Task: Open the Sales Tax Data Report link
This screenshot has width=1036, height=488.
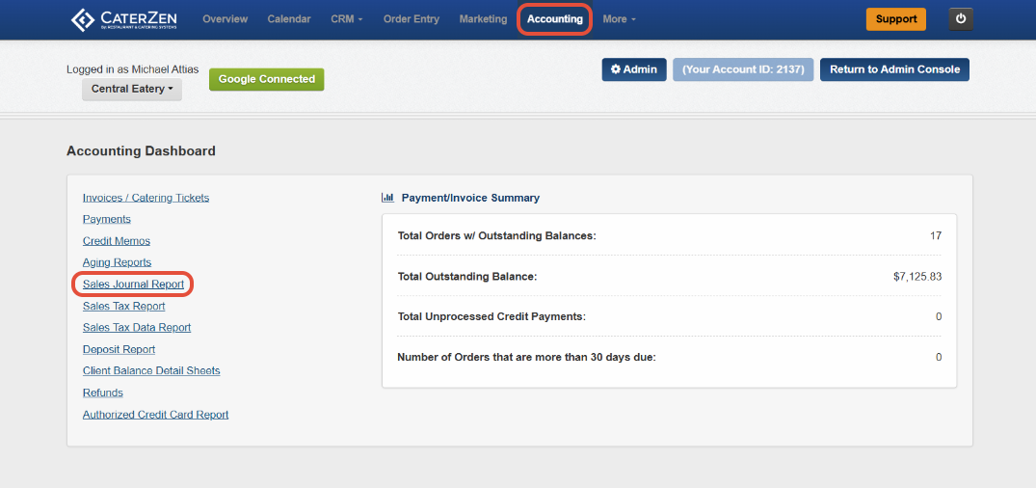Action: (x=137, y=327)
